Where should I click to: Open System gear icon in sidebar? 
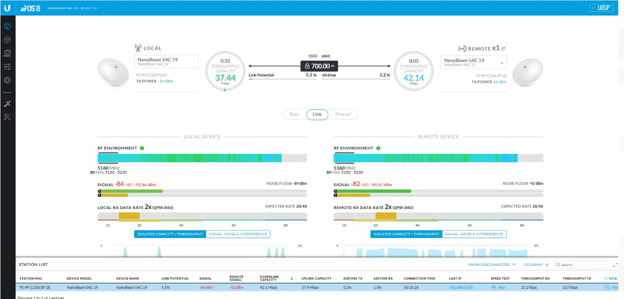(x=7, y=80)
